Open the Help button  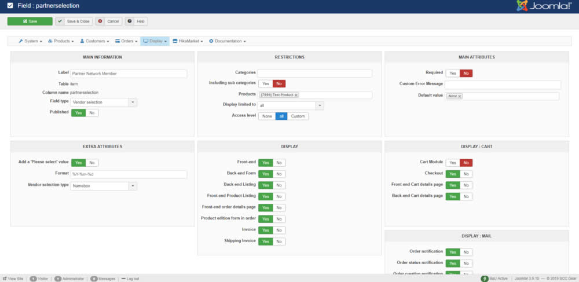[136, 21]
